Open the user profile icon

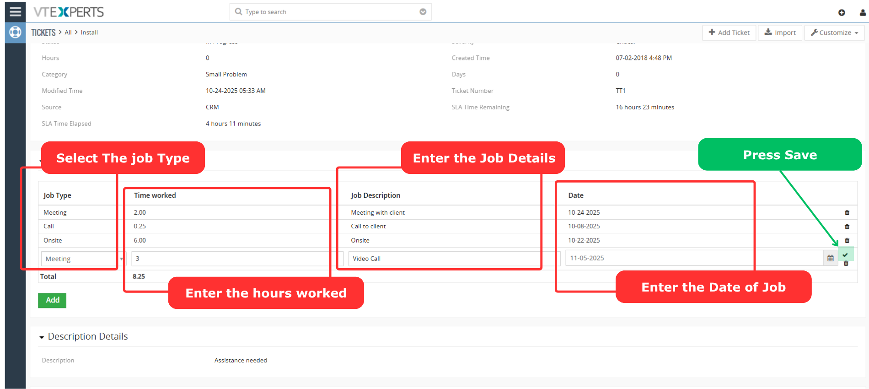(x=862, y=12)
